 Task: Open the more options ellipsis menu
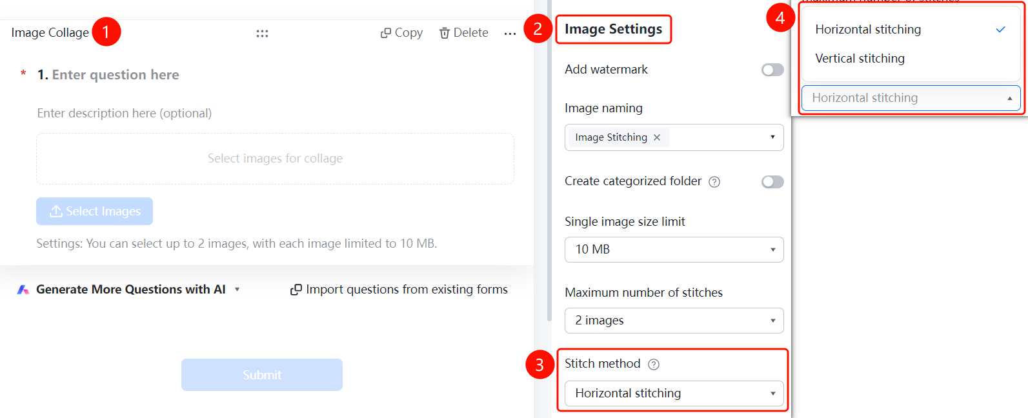pyautogui.click(x=510, y=34)
